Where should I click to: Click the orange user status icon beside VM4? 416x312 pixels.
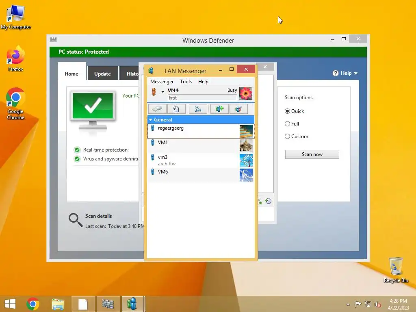tap(154, 91)
